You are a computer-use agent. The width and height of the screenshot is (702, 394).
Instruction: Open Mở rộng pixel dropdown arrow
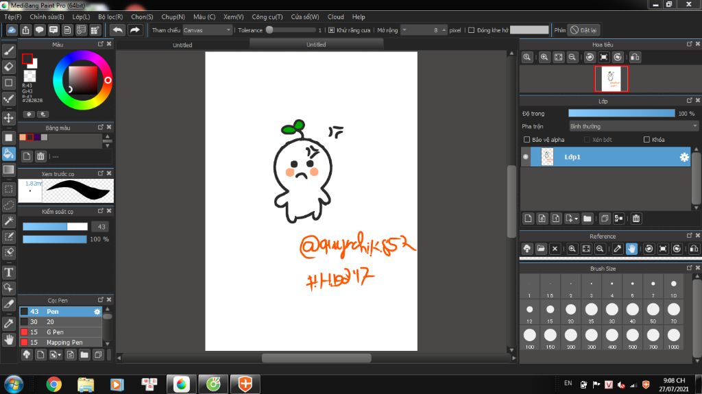(x=404, y=30)
